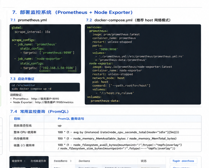Click the 'image: prom/prometheus:latest' line
The image size is (209, 168).
(116, 35)
